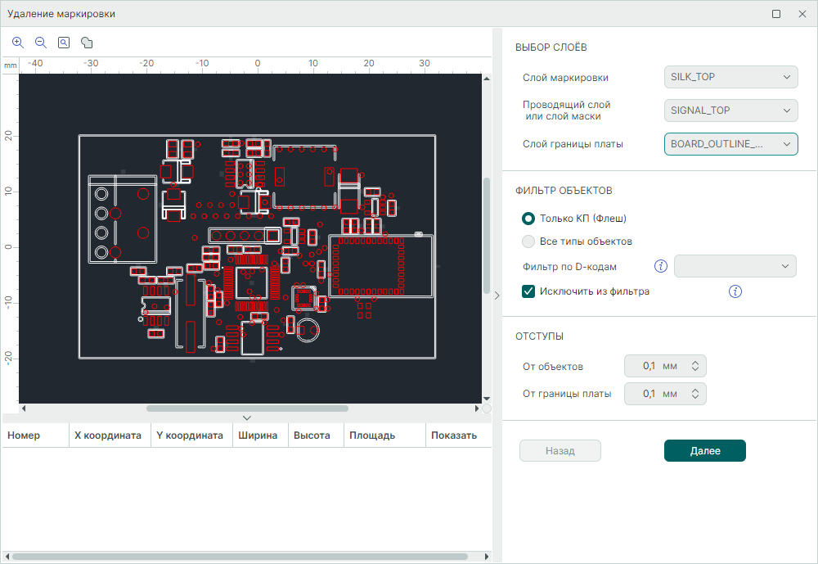Uncheck the Исключить из фильтра checkbox
The image size is (818, 564).
tap(528, 291)
